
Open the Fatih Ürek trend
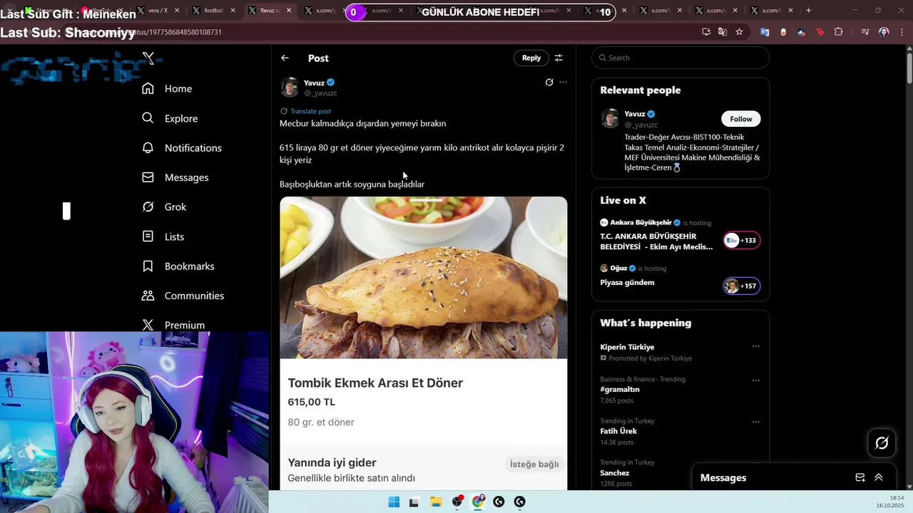pyautogui.click(x=618, y=431)
